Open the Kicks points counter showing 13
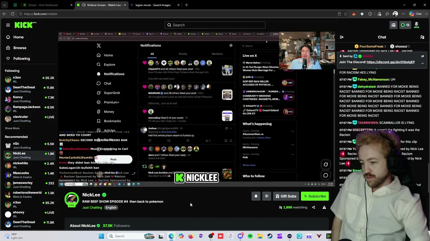430x241 pixels. pos(405,25)
